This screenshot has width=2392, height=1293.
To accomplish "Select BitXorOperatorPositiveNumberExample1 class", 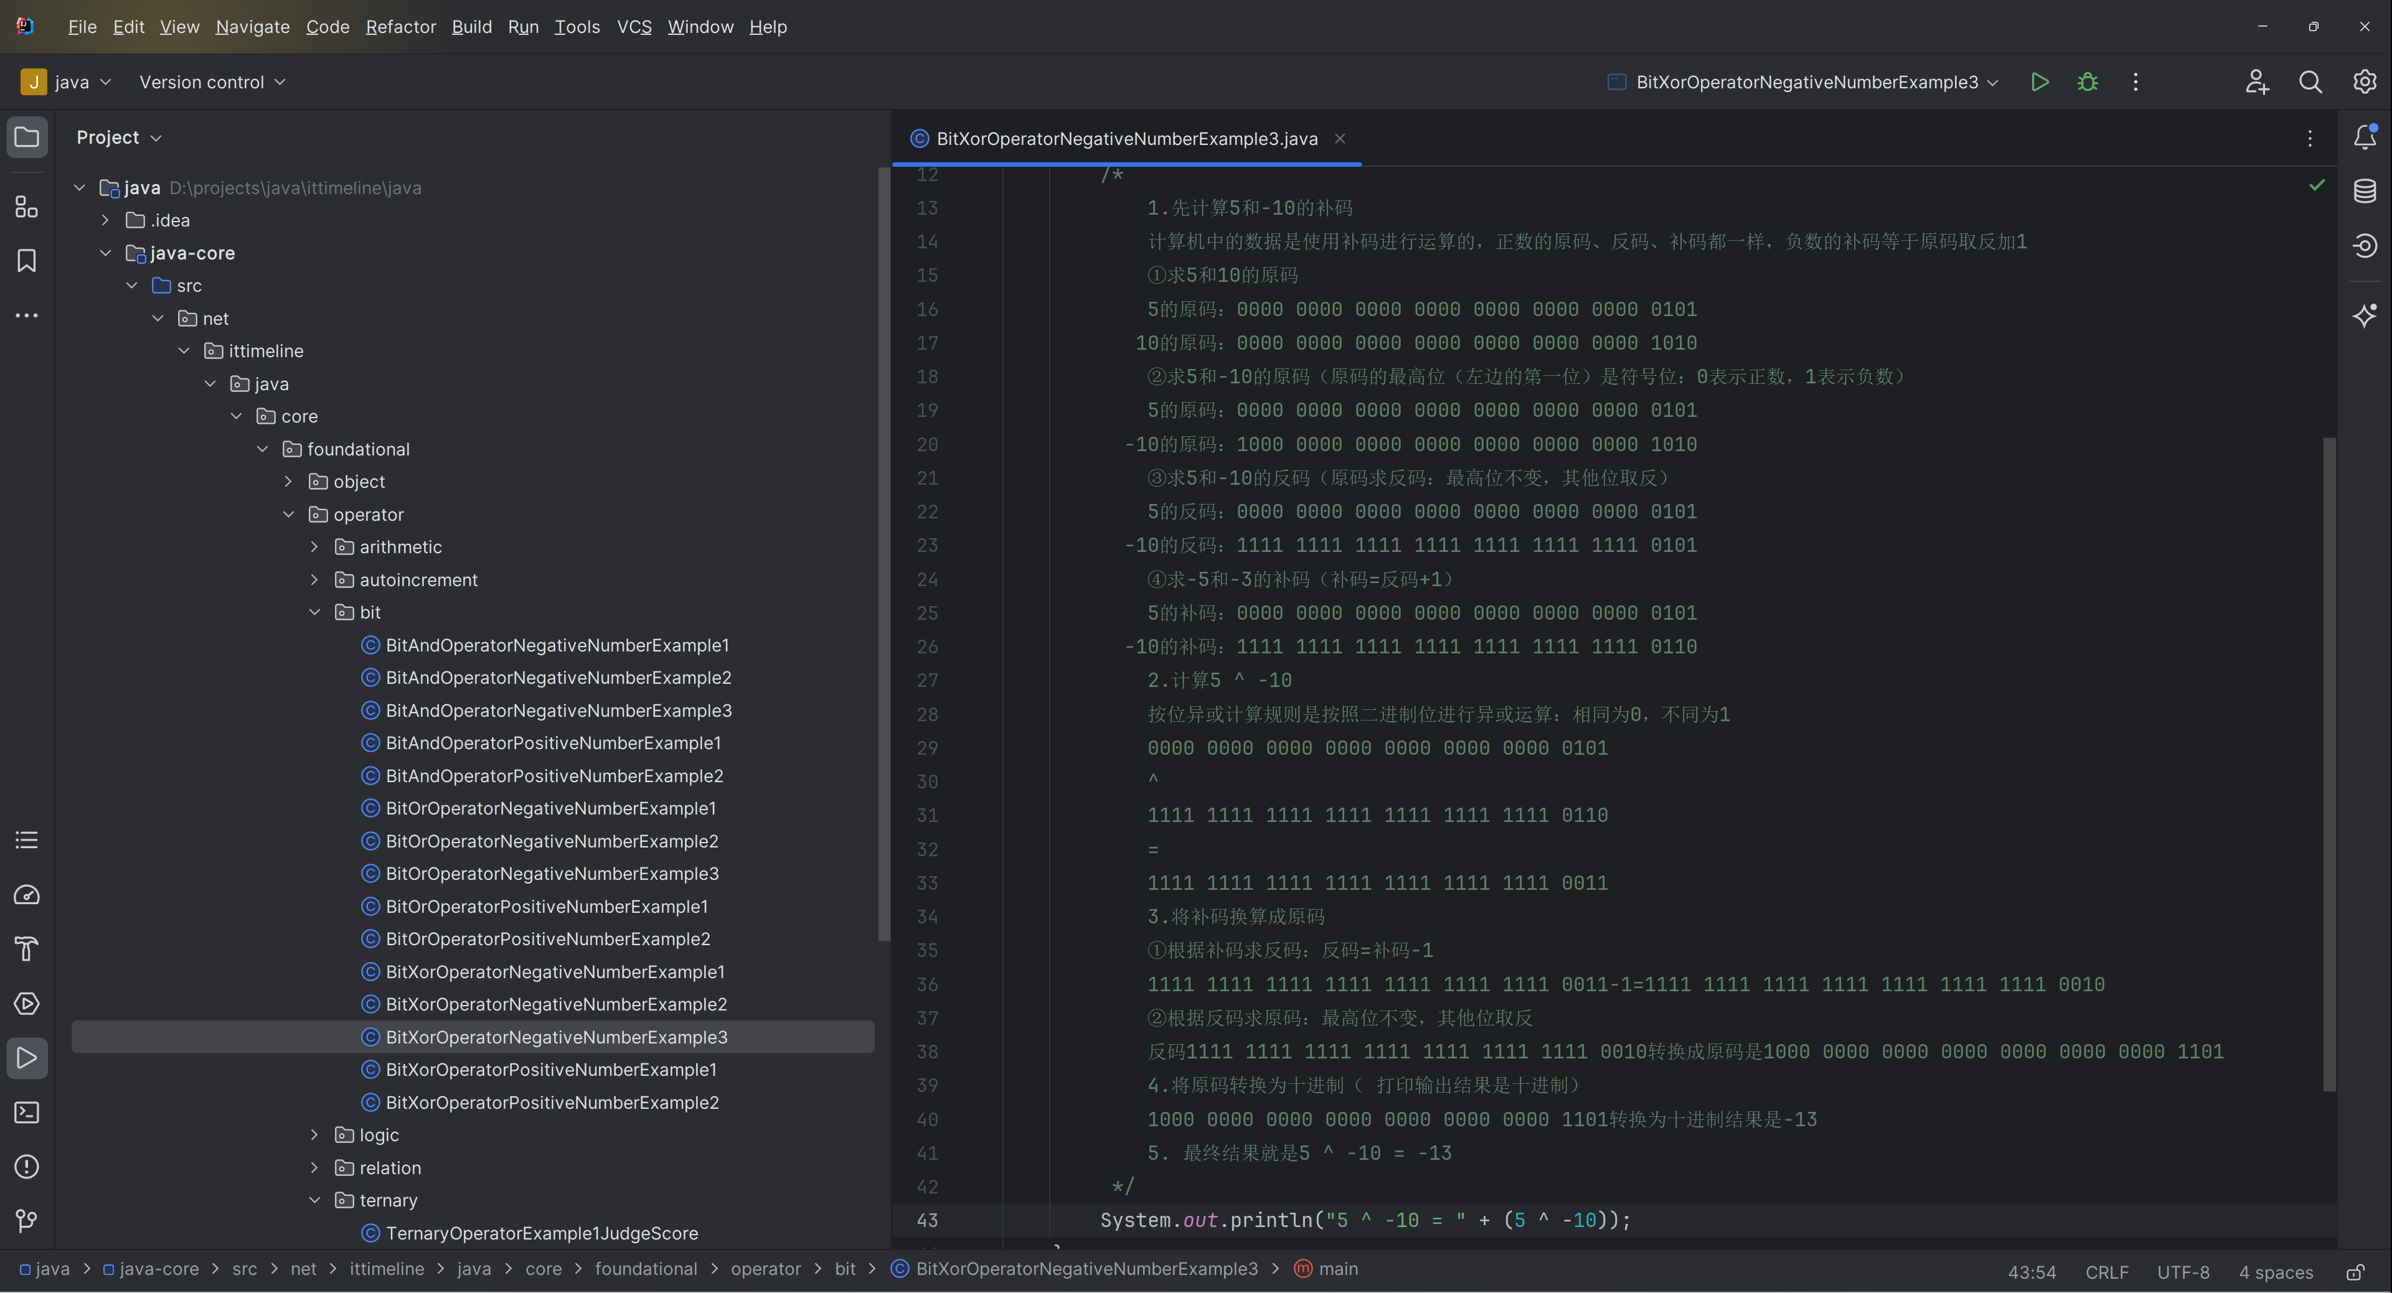I will pos(550,1069).
